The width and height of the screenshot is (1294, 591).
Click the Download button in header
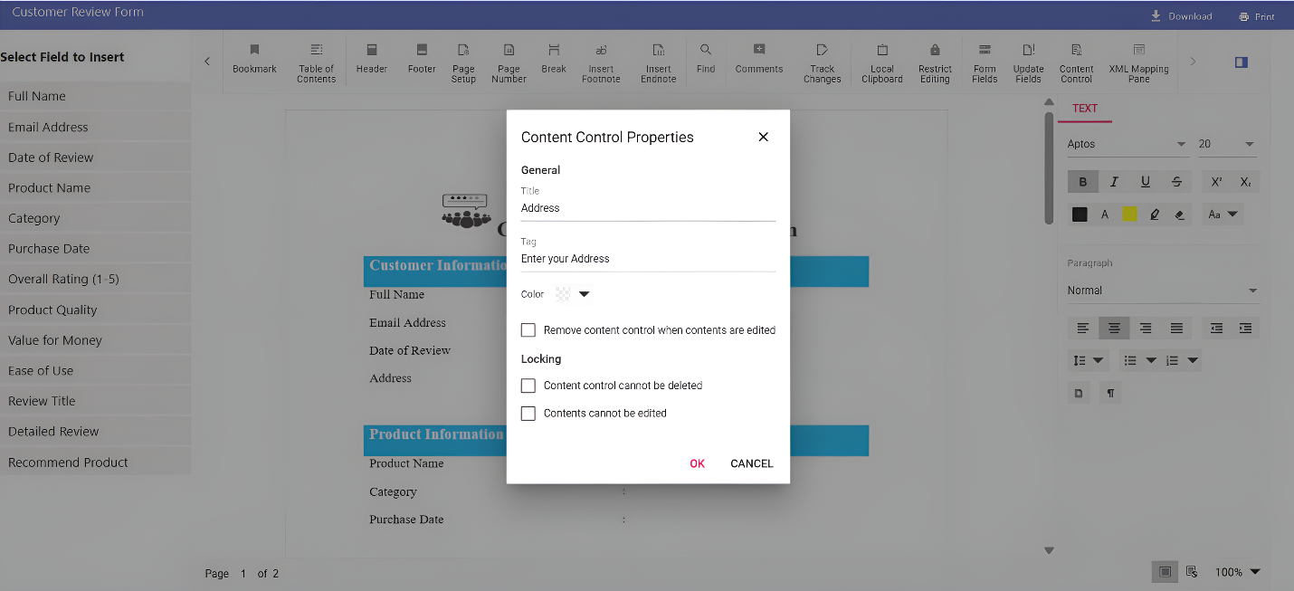[x=1181, y=16]
